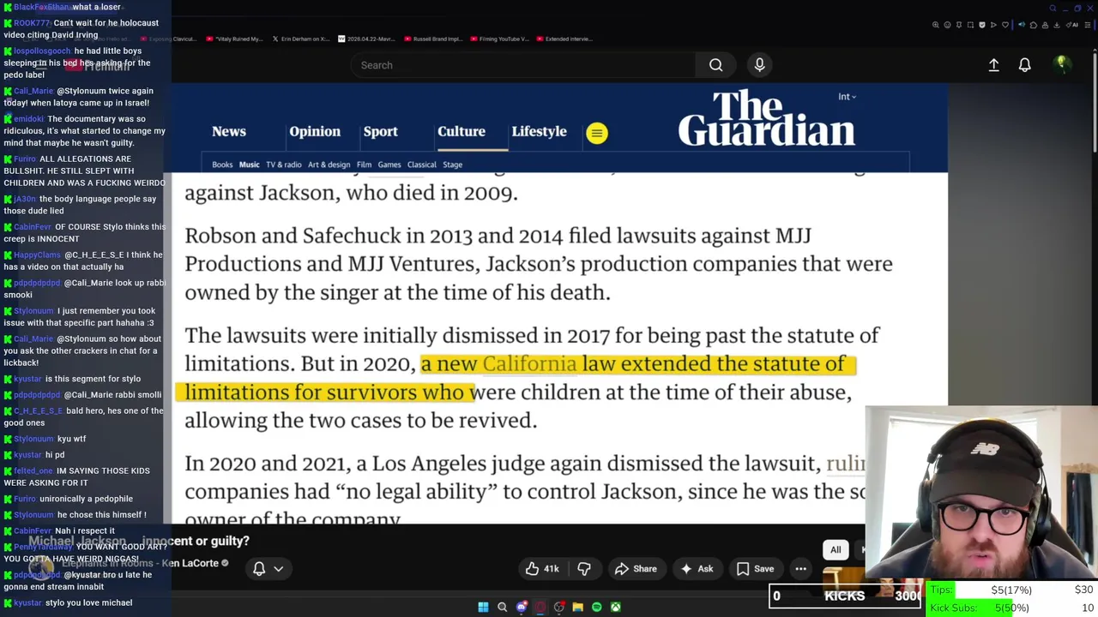Viewport: 1098px width, 617px height.
Task: Open Xbox app from the taskbar
Action: [616, 608]
